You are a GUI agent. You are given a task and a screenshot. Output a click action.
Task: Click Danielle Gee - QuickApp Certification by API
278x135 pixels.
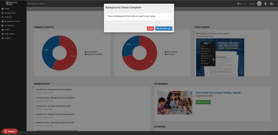pyautogui.click(x=53, y=106)
